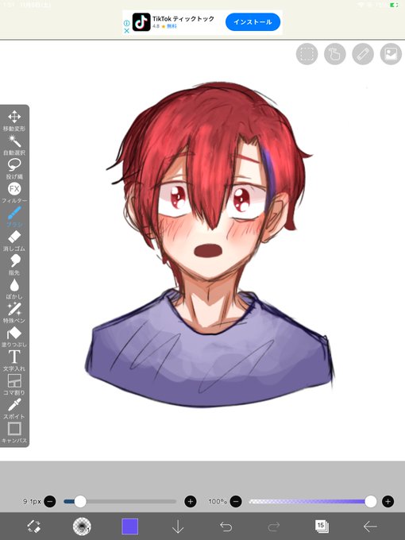The width and height of the screenshot is (405, 540).
Task: Open the material image button
Action: (391, 54)
